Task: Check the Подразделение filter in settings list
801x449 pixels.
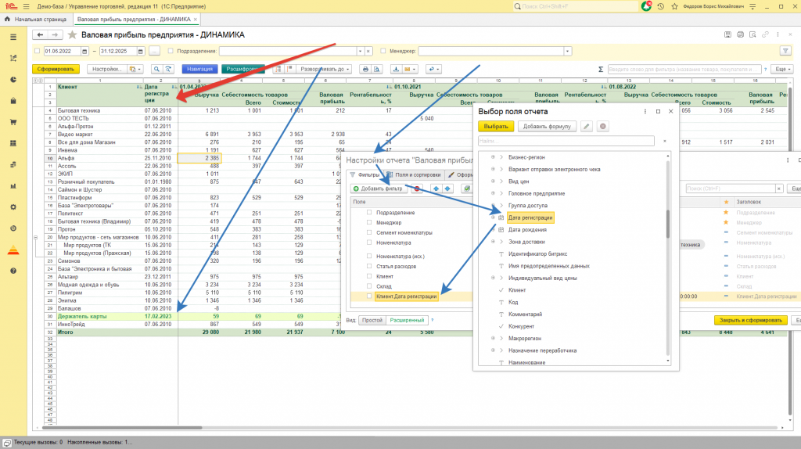Action: [x=369, y=213]
